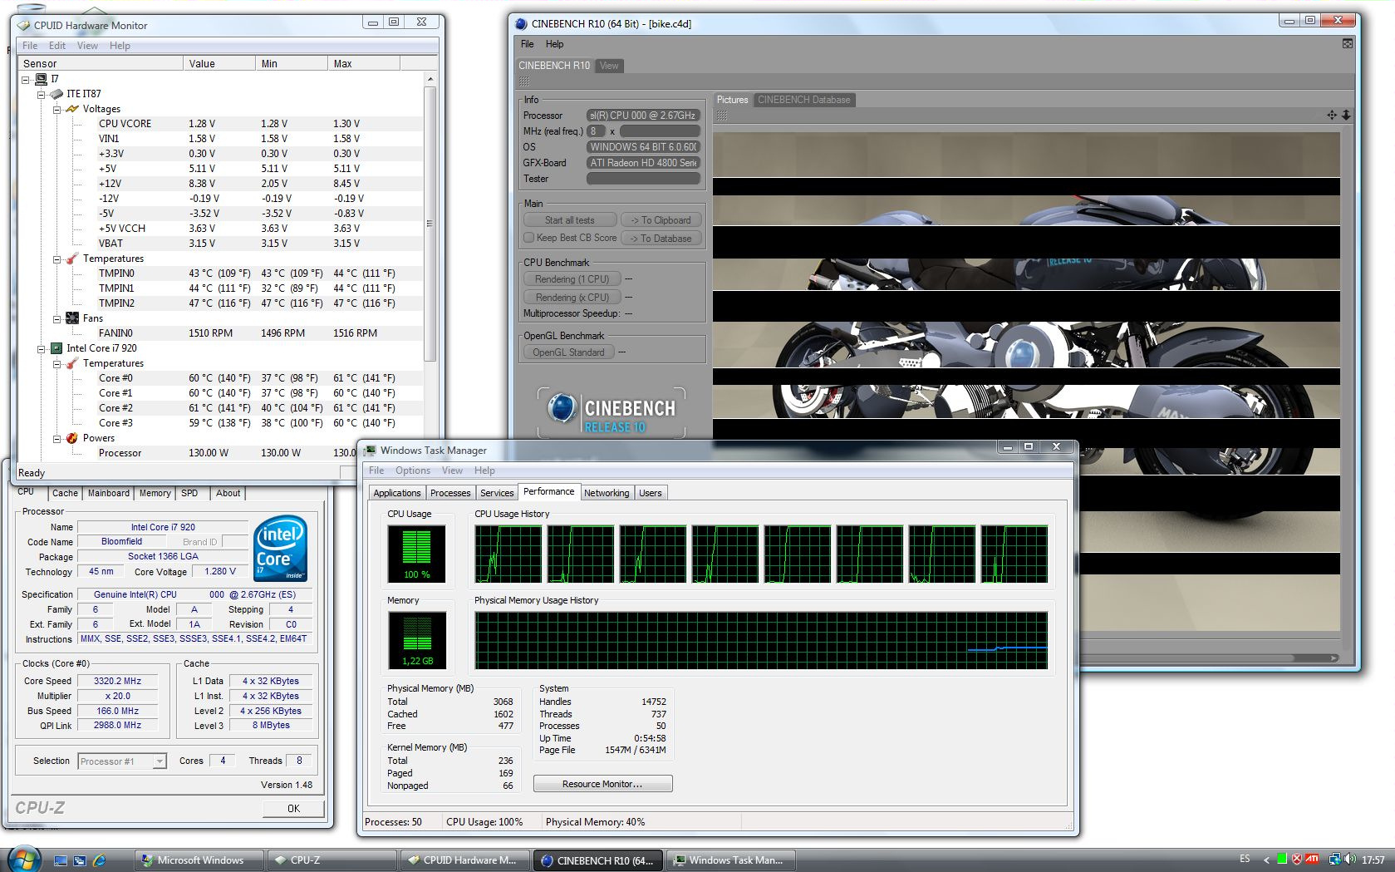Click the Fans node icon in sensor tree
1395x872 pixels.
[72, 318]
